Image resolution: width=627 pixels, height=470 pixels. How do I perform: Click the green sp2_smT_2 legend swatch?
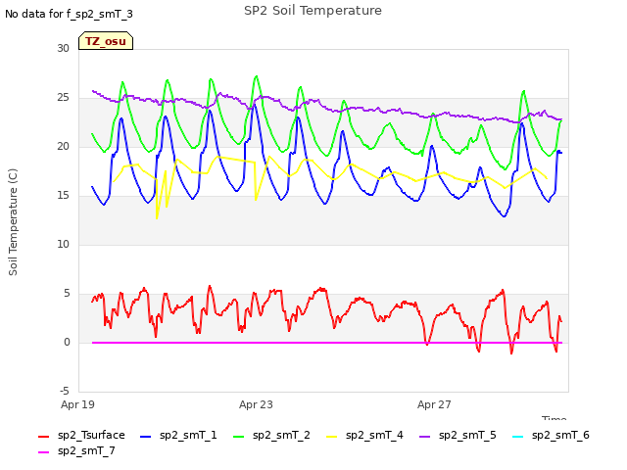(239, 437)
